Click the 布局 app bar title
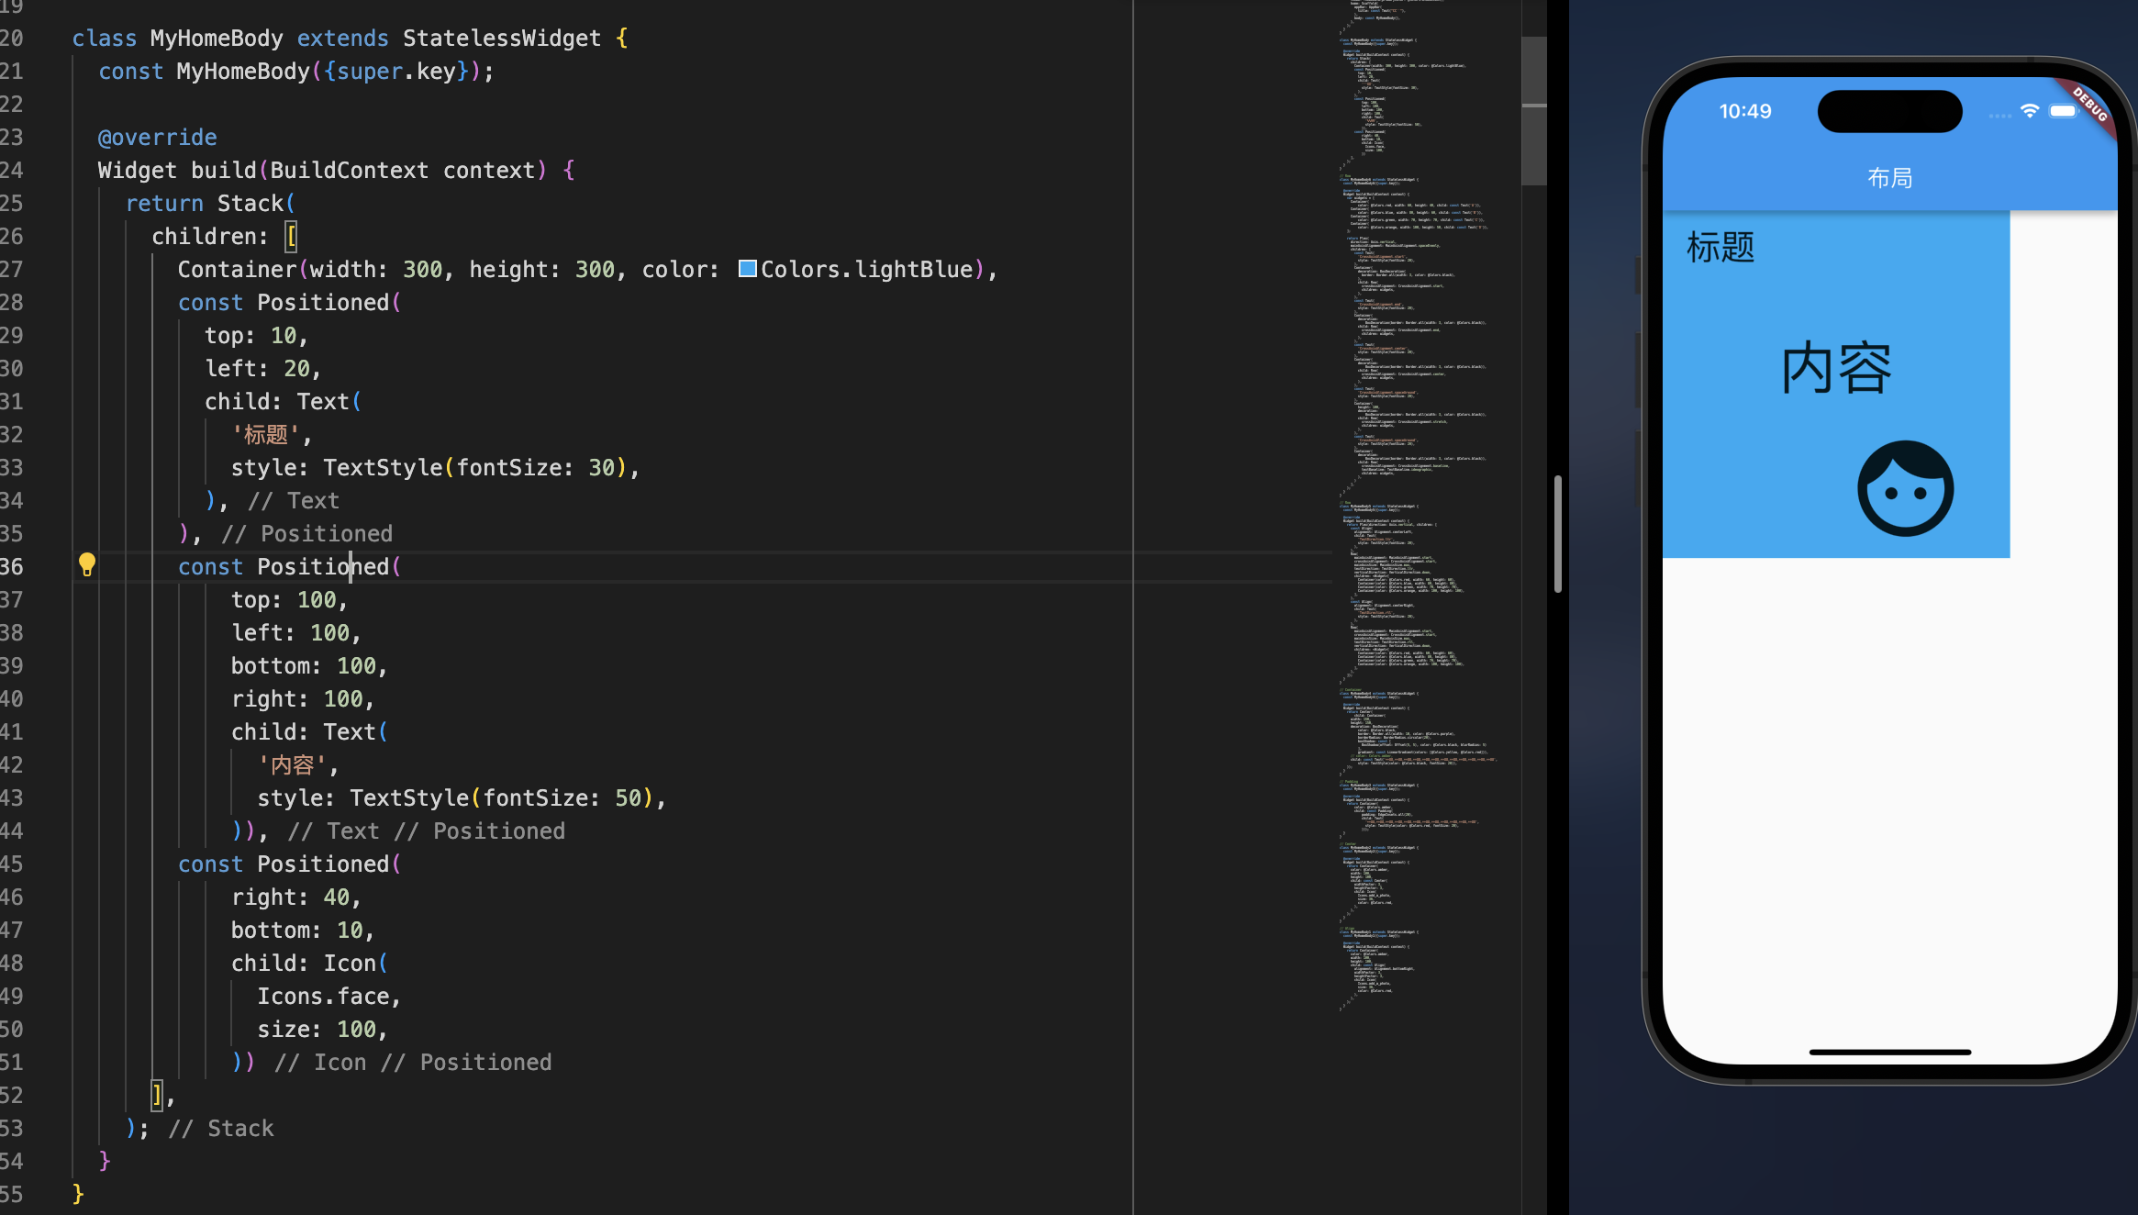 pos(1889,178)
